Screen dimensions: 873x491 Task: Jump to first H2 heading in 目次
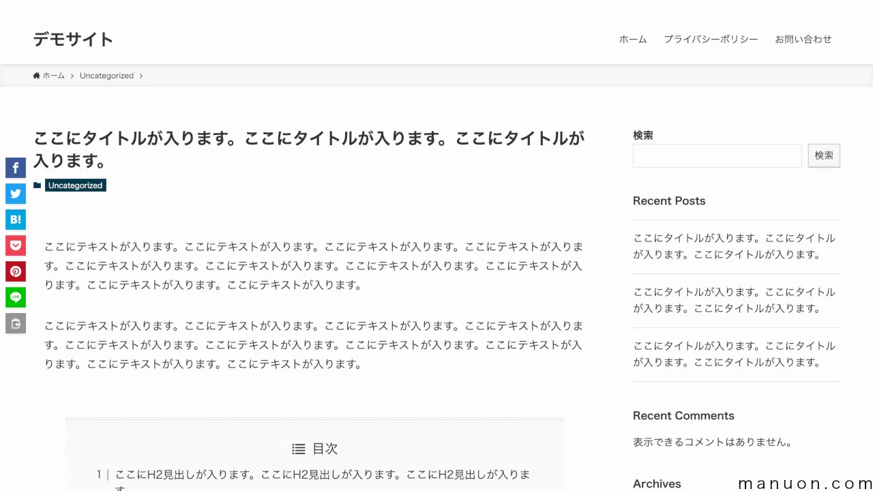[x=322, y=475]
